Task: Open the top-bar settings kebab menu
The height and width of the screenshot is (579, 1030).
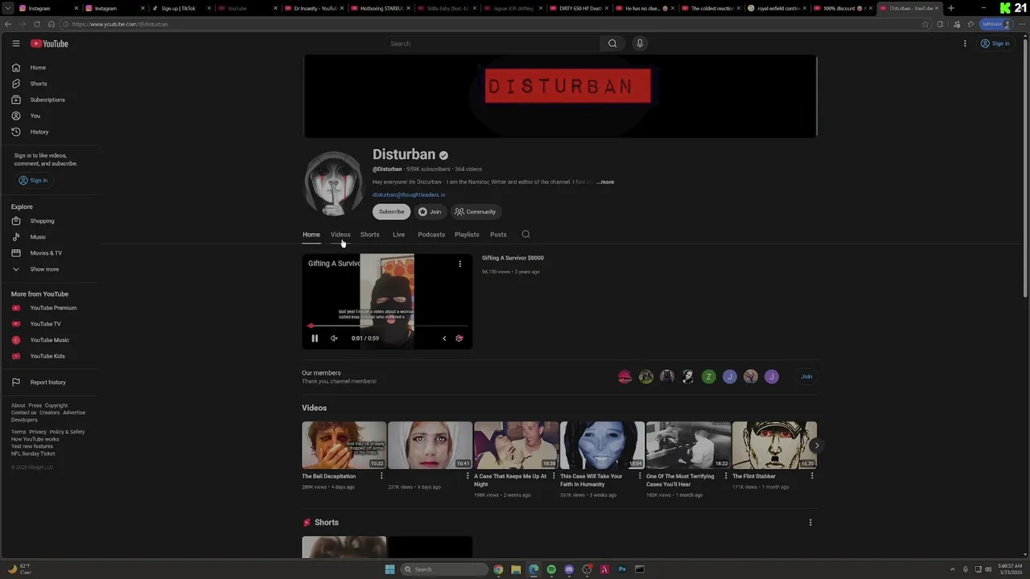Action: pyautogui.click(x=965, y=43)
